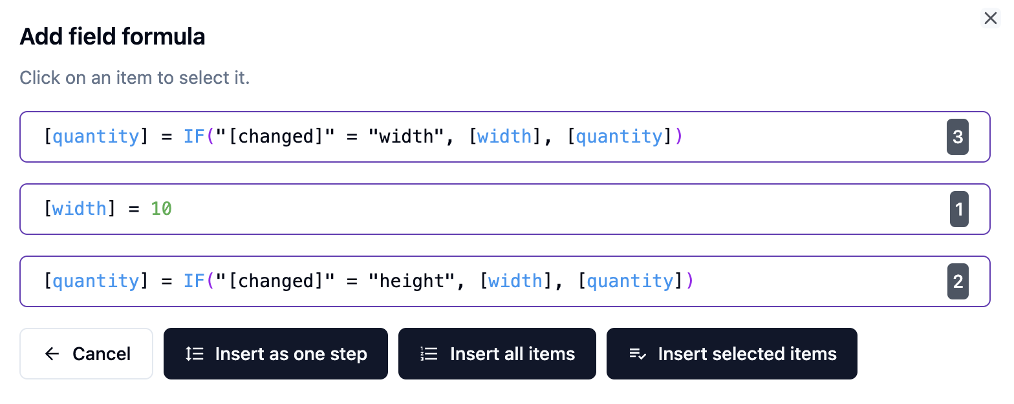Click the instruction text about selecting items
1014x404 pixels.
(135, 77)
